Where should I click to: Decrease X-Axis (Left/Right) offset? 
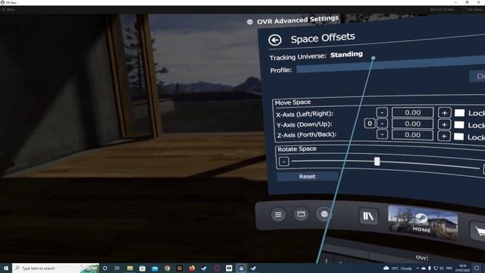pyautogui.click(x=382, y=112)
